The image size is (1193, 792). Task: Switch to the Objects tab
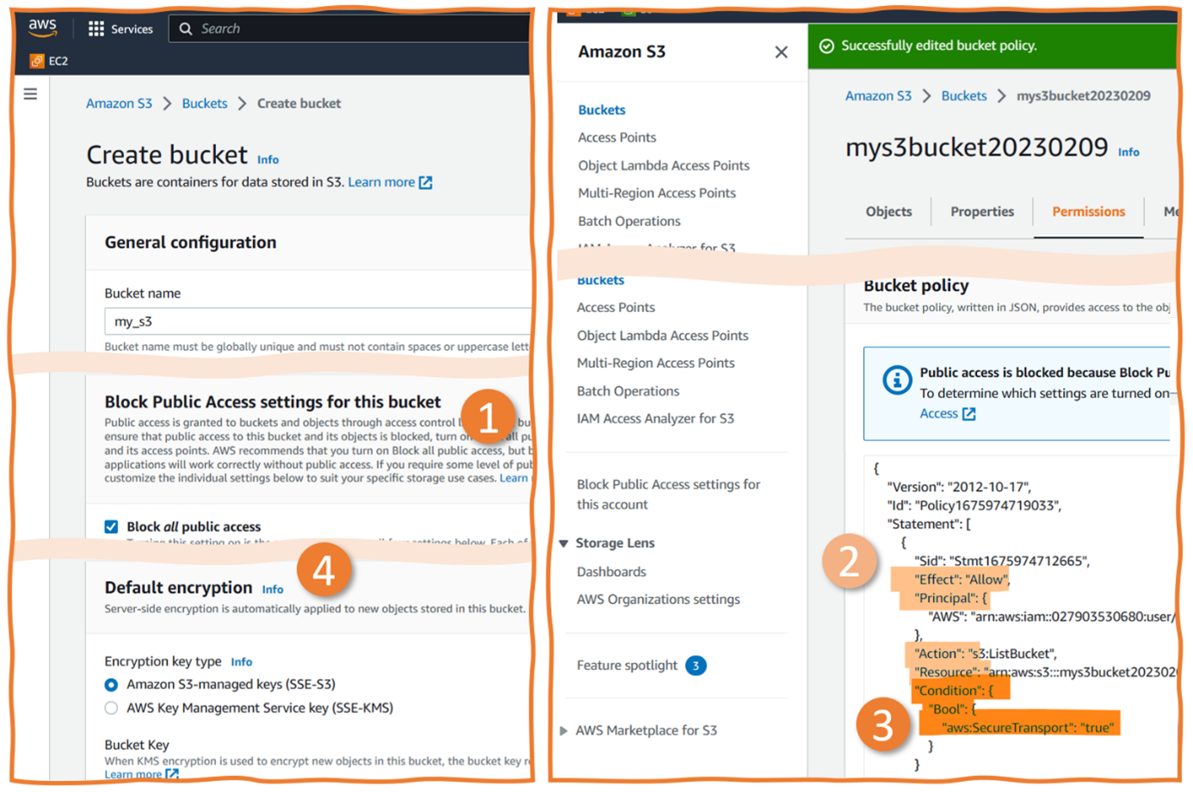coord(888,212)
